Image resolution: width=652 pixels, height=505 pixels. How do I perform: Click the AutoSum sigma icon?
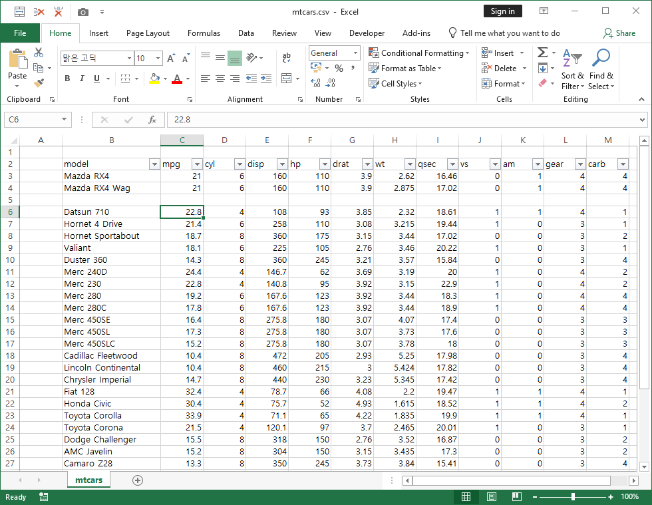(x=542, y=53)
